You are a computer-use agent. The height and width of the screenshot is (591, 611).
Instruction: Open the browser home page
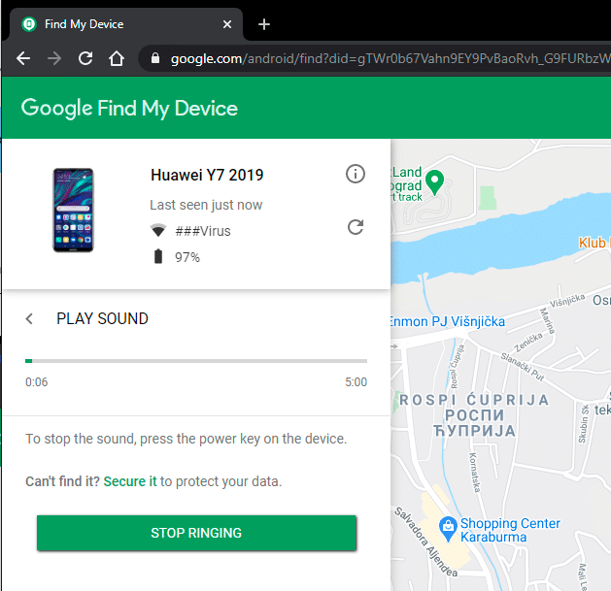(117, 58)
